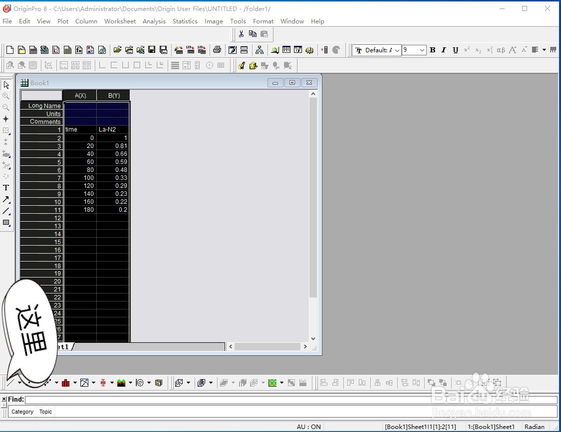Screen dimensions: 561x432
Task: Select the A(X) column header
Action: pyautogui.click(x=80, y=95)
